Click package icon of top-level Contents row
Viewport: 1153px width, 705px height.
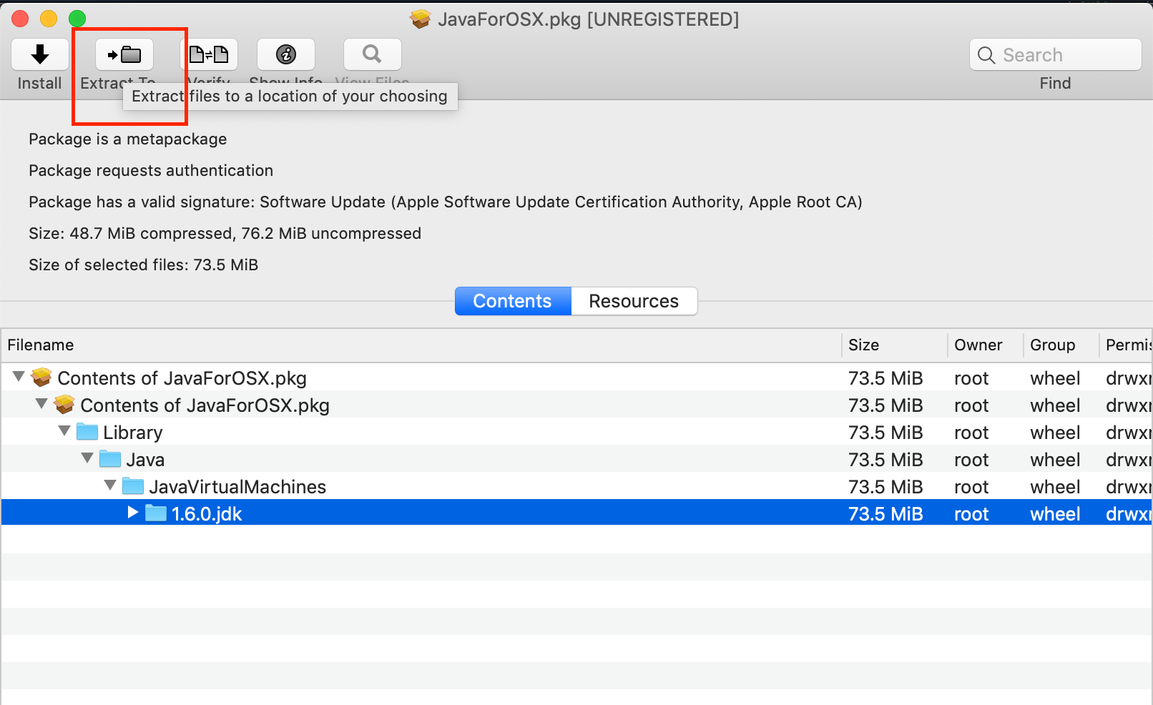pyautogui.click(x=41, y=377)
